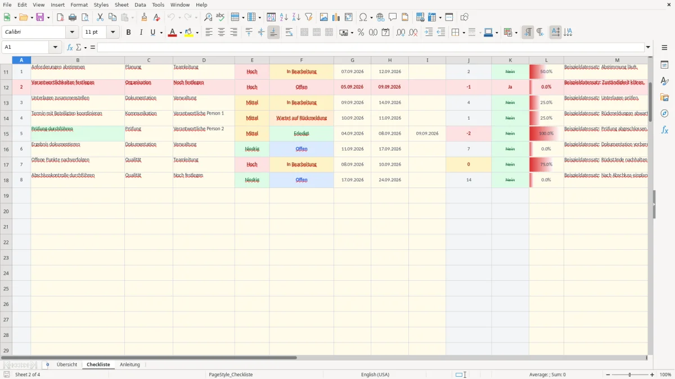Toggle Align Left
Viewport: 675px width, 379px height.
point(209,33)
